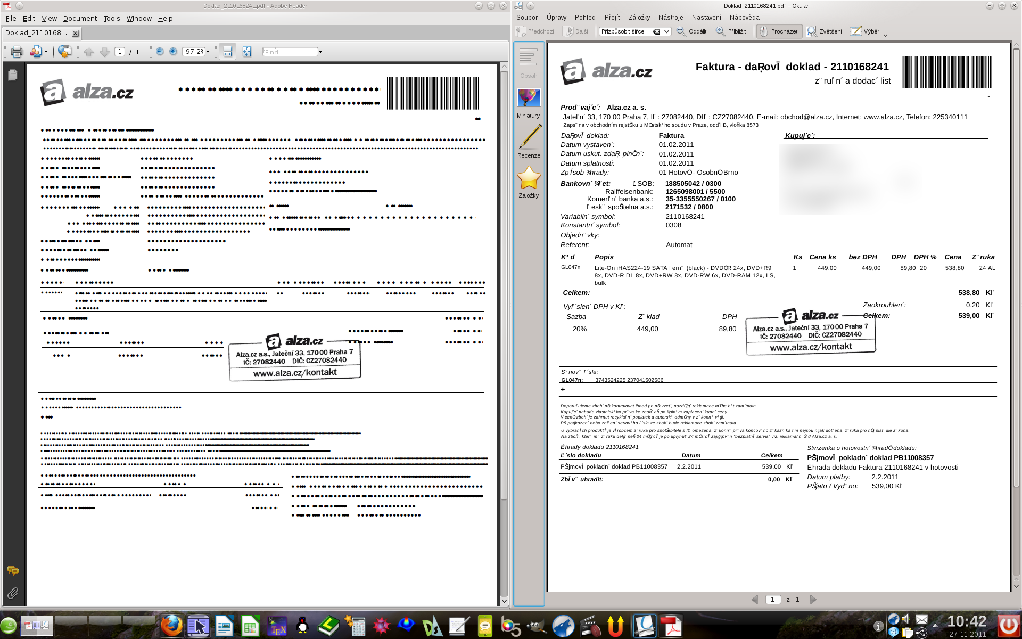Print document in Adobe Reader

(17, 52)
